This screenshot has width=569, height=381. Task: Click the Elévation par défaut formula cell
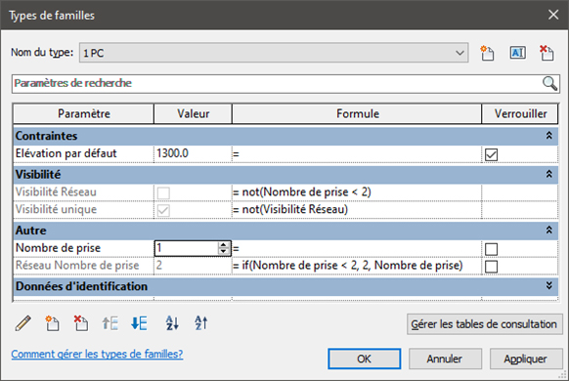tap(357, 153)
